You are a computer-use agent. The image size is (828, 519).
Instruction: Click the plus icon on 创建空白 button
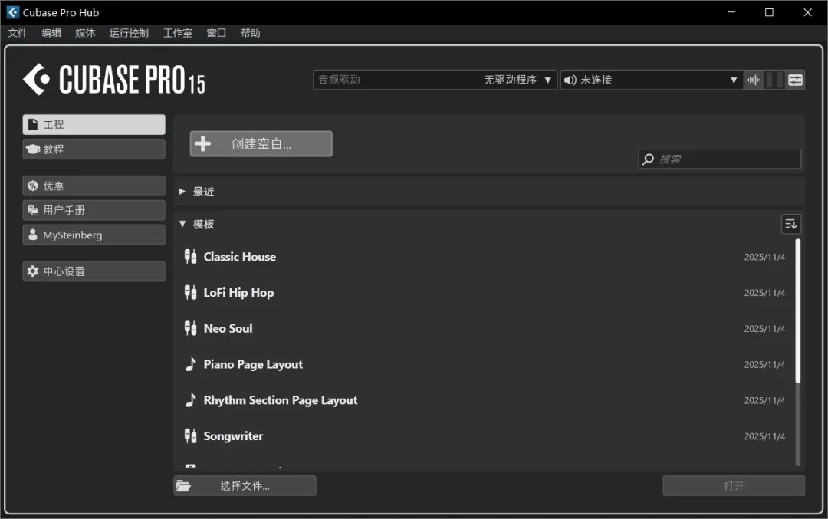click(202, 143)
